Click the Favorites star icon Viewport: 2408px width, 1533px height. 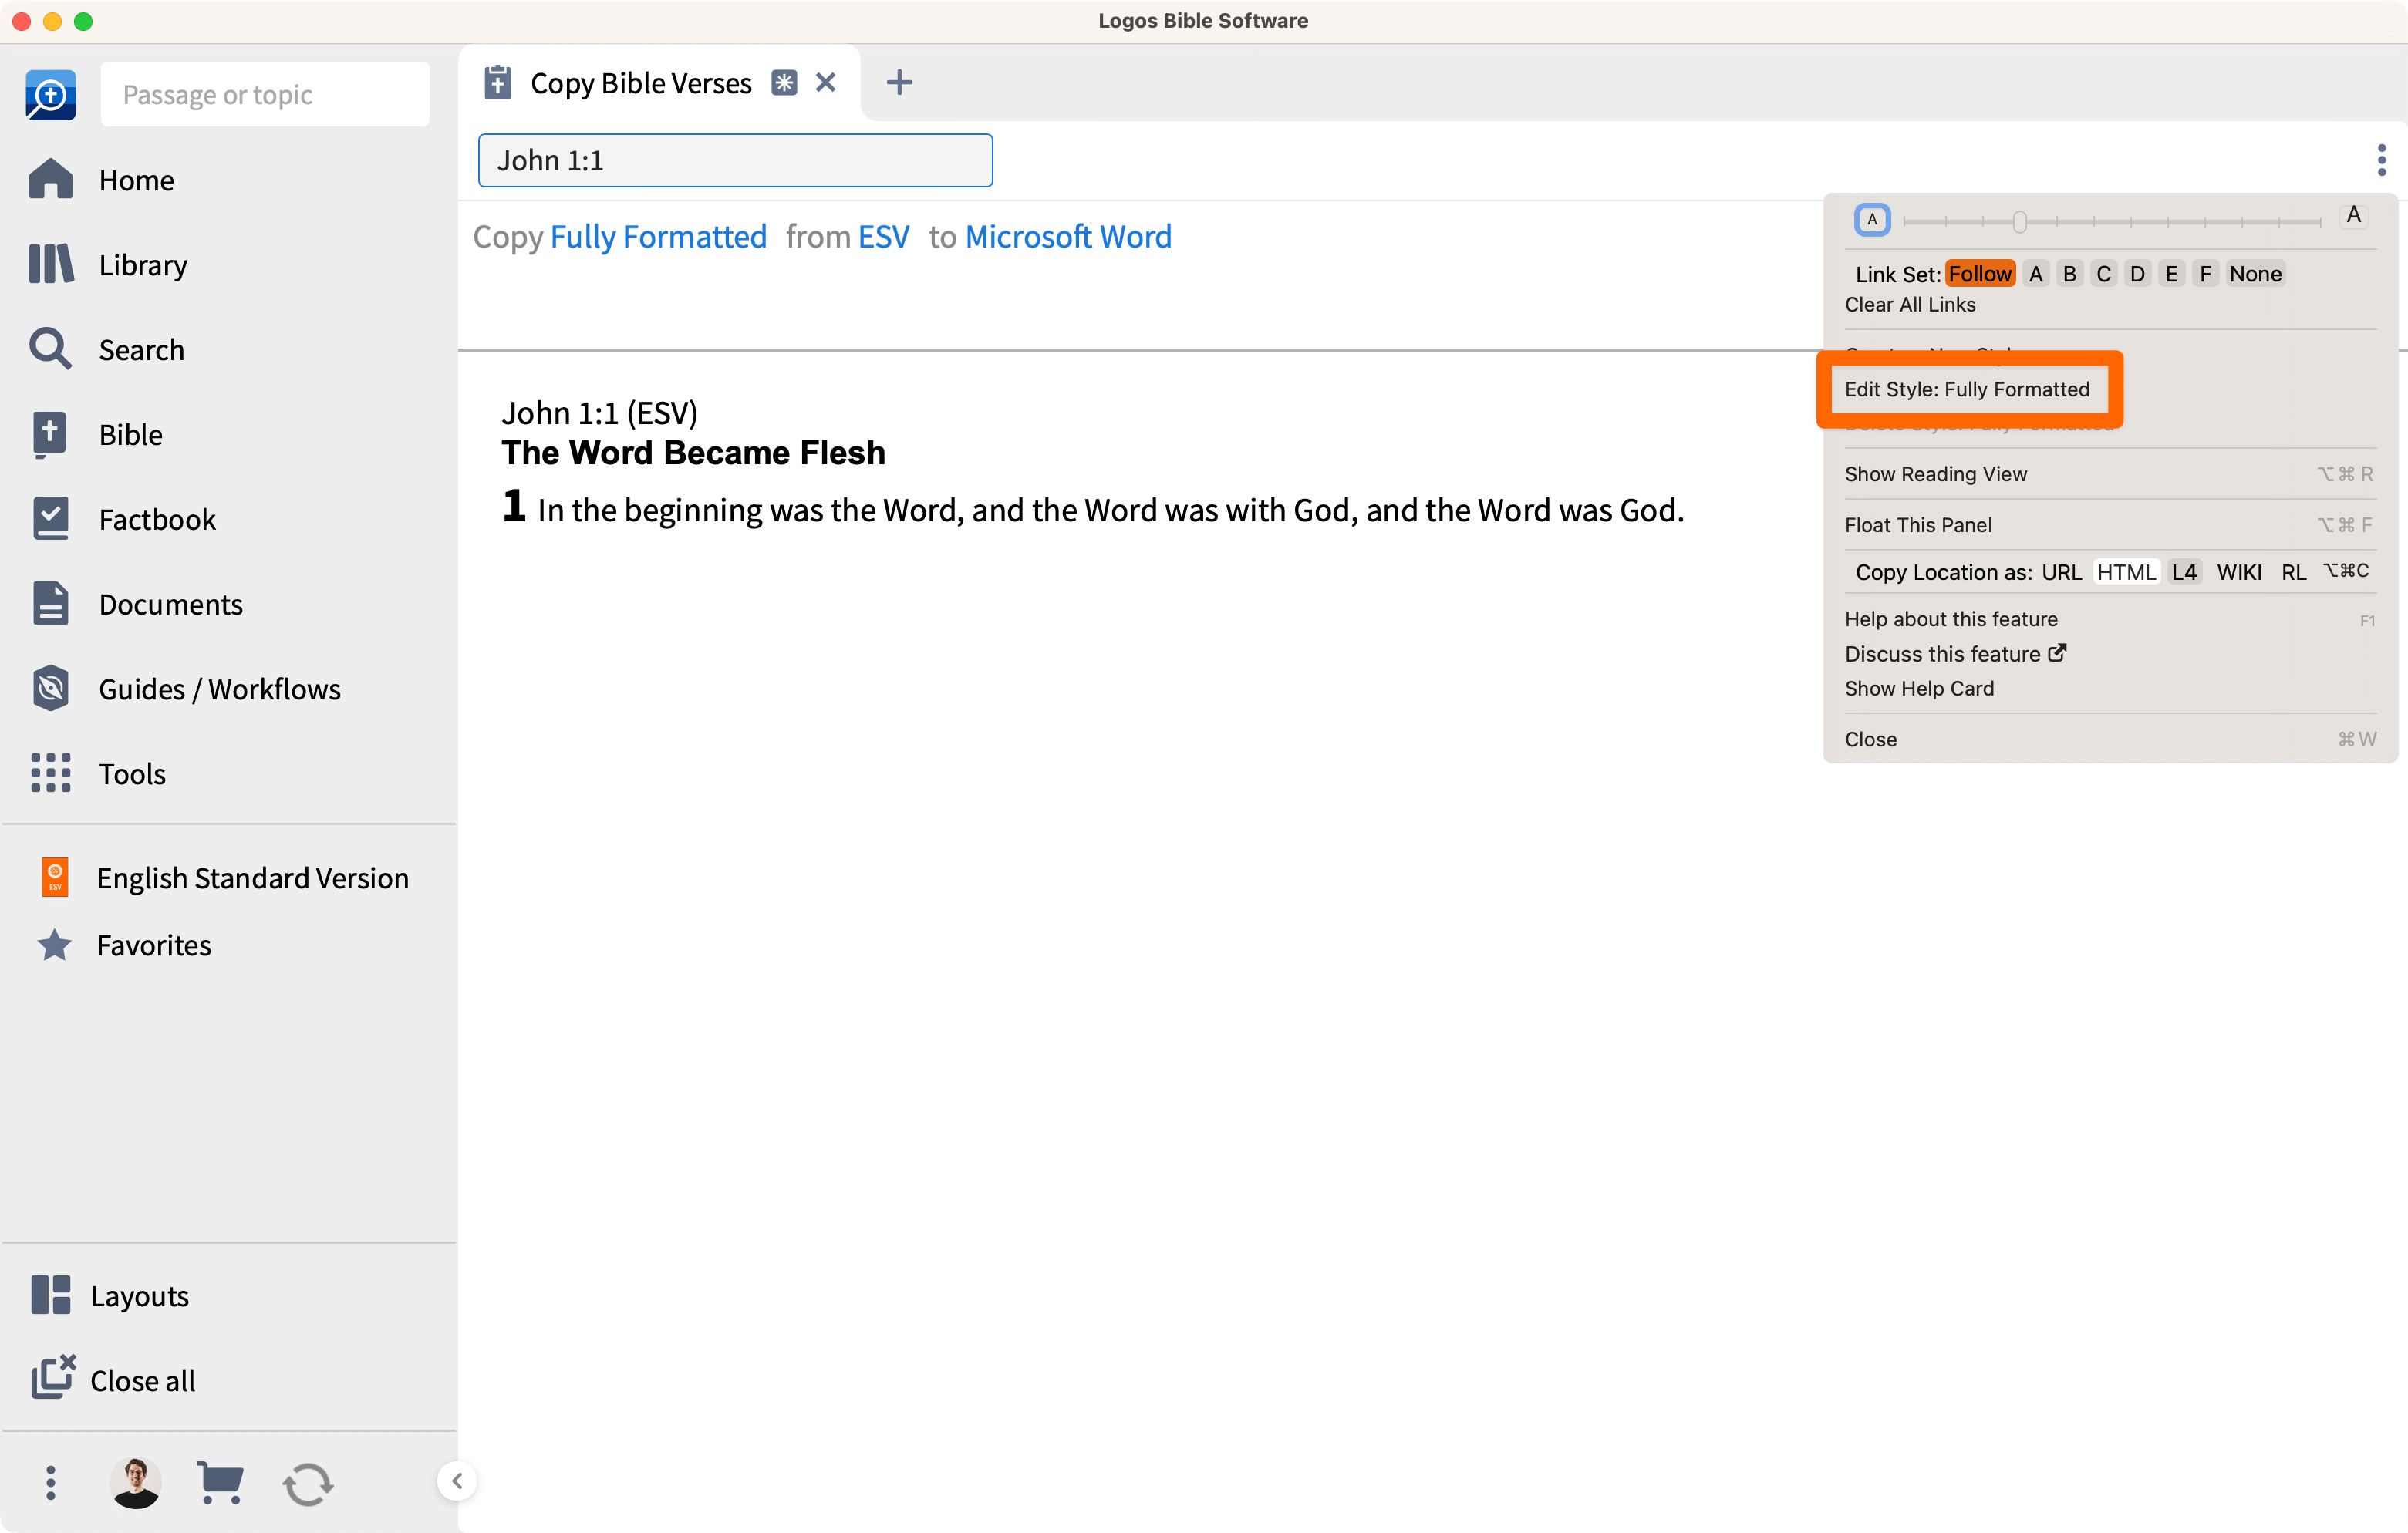pyautogui.click(x=54, y=945)
